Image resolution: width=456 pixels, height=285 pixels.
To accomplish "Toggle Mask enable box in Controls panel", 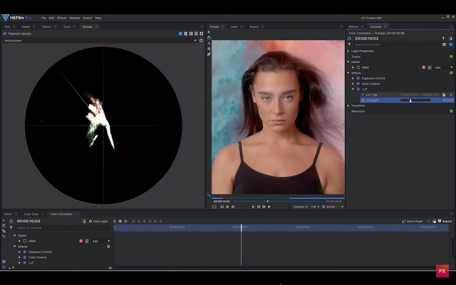I will pyautogui.click(x=358, y=67).
